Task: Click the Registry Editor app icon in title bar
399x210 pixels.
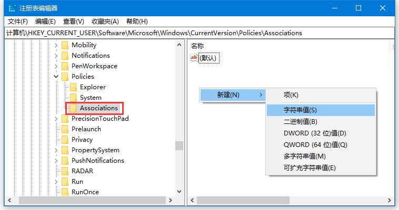Action: tap(12, 8)
